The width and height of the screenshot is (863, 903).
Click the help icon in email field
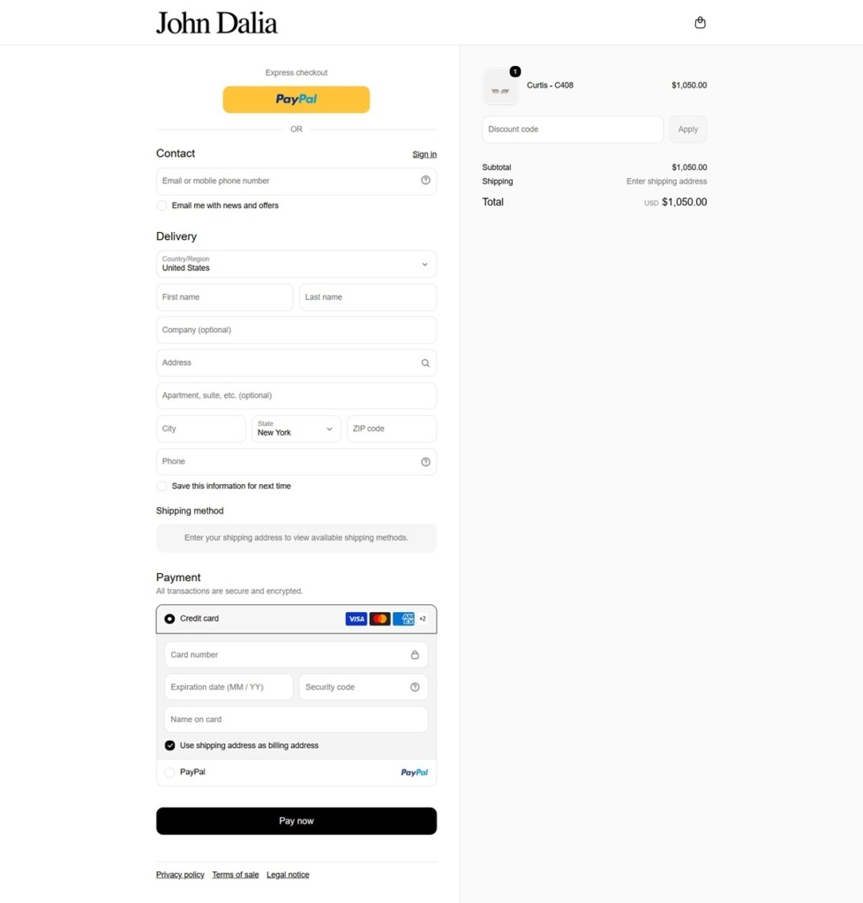point(425,180)
